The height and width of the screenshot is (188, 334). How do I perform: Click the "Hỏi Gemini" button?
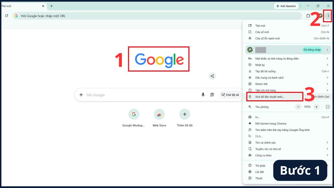point(286,6)
